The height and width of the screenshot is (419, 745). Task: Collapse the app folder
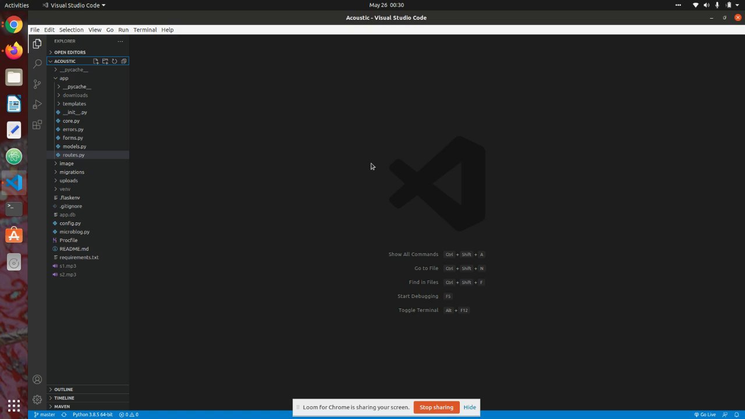88,78
